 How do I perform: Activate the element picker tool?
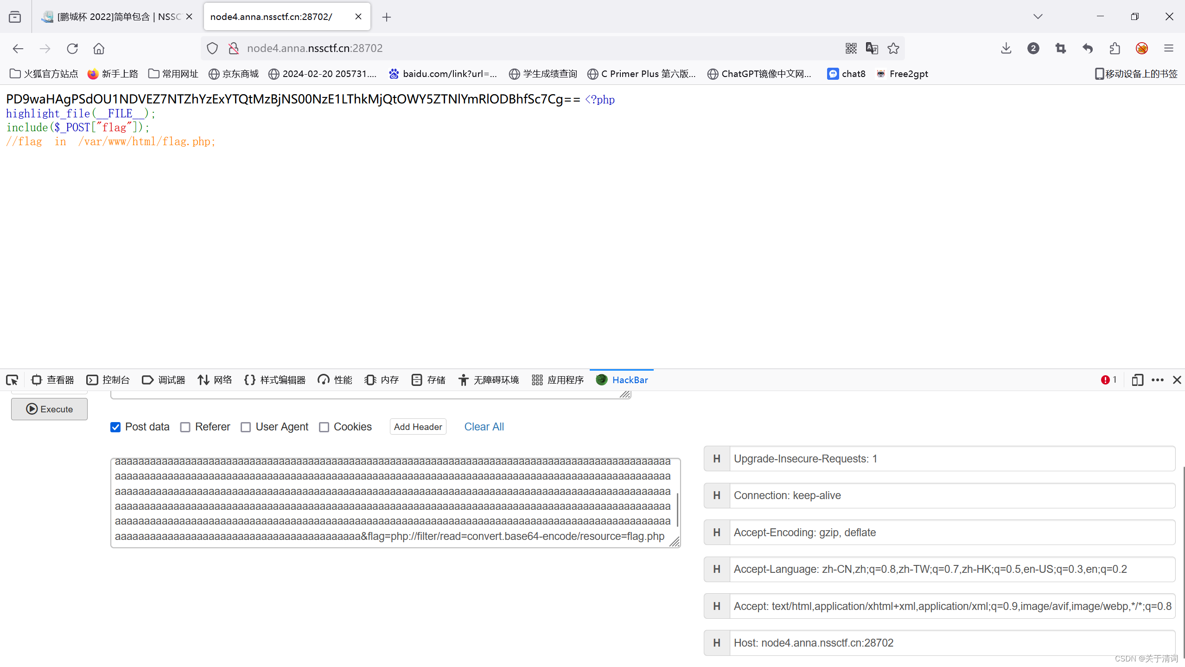pyautogui.click(x=12, y=380)
